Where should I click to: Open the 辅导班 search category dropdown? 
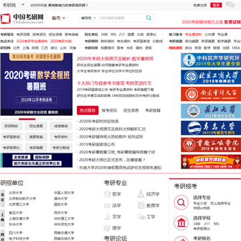pos(88,18)
